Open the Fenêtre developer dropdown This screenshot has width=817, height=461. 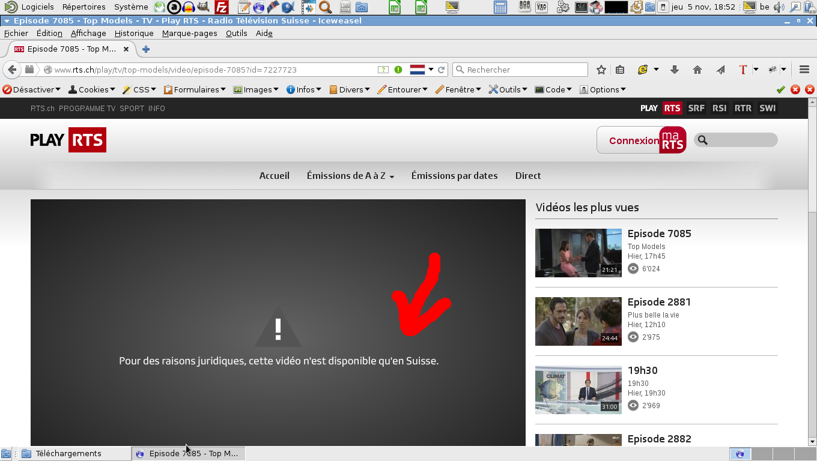pos(458,89)
